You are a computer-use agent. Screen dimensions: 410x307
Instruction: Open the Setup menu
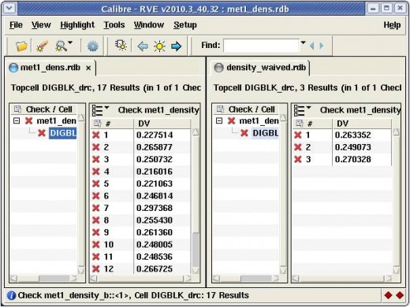(x=185, y=25)
